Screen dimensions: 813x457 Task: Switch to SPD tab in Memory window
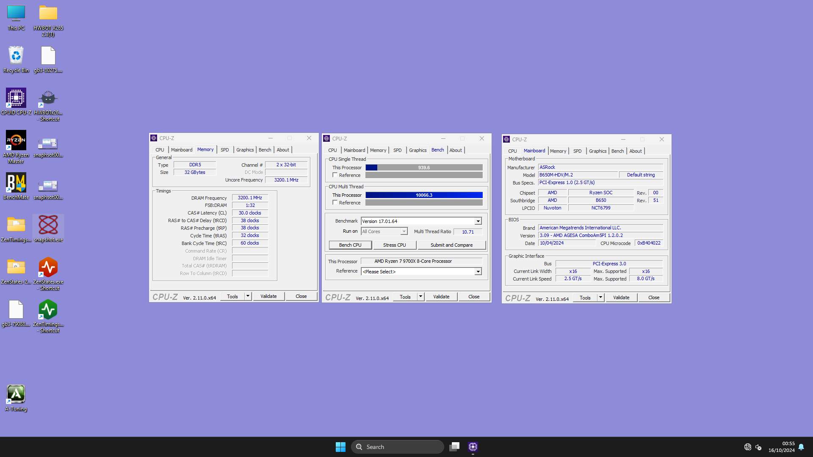point(224,150)
